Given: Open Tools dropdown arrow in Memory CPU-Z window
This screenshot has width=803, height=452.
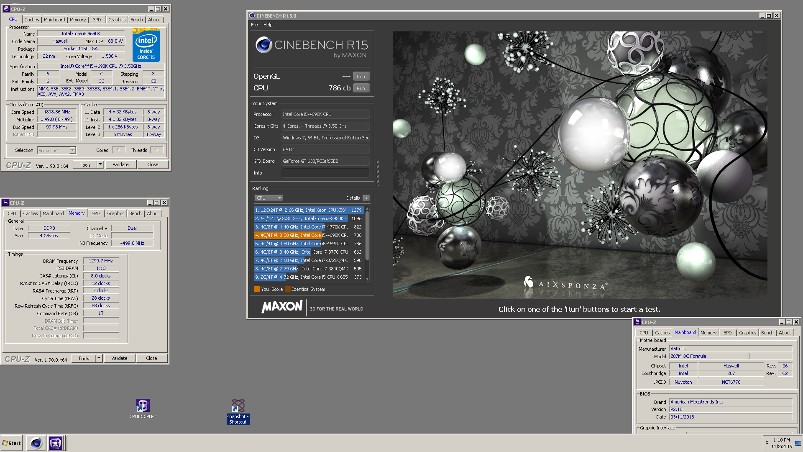Looking at the screenshot, I should [99, 359].
